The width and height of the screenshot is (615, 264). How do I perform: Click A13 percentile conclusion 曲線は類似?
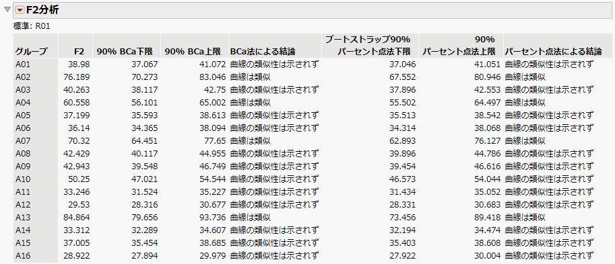click(525, 218)
